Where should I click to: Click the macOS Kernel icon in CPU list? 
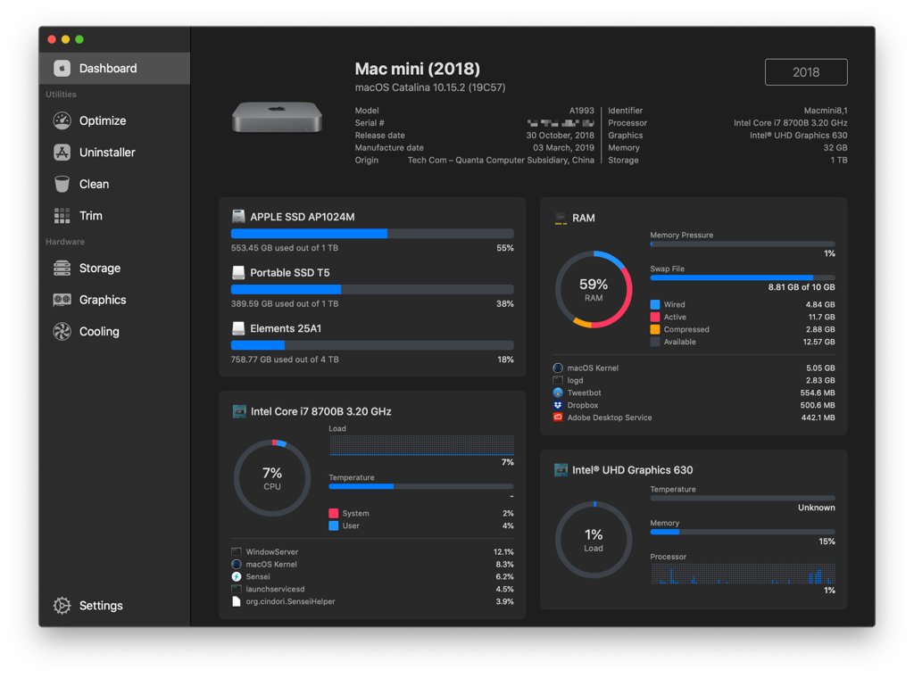click(236, 564)
